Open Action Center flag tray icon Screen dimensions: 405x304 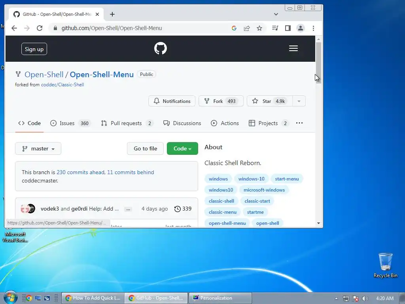click(356, 298)
